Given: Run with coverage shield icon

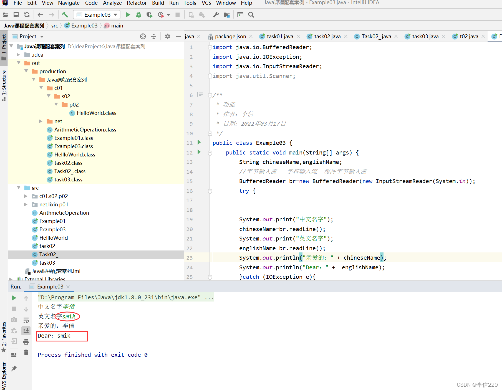Looking at the screenshot, I should [x=150, y=15].
